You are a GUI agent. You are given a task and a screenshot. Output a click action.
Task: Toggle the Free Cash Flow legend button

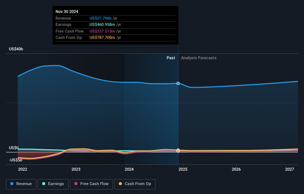point(91,184)
